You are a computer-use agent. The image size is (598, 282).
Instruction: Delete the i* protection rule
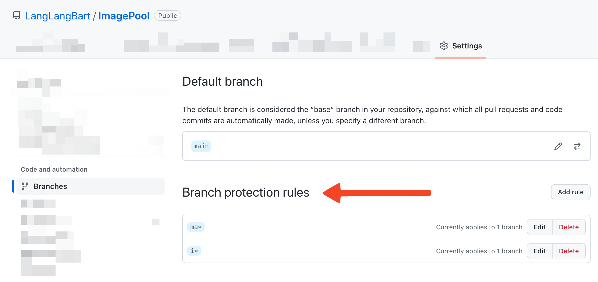tap(569, 251)
